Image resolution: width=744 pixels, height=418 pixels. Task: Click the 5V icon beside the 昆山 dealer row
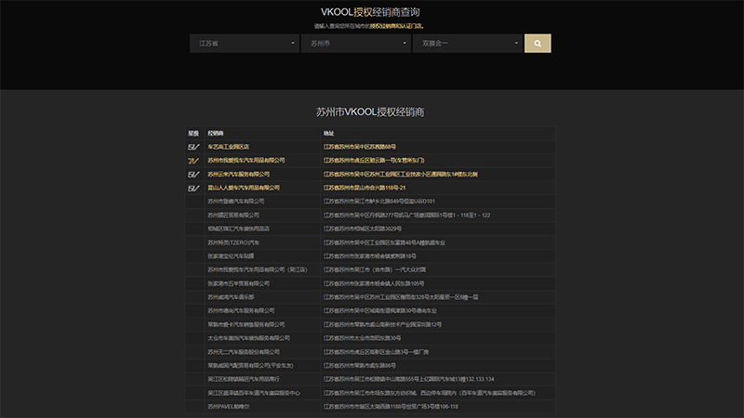coord(193,189)
